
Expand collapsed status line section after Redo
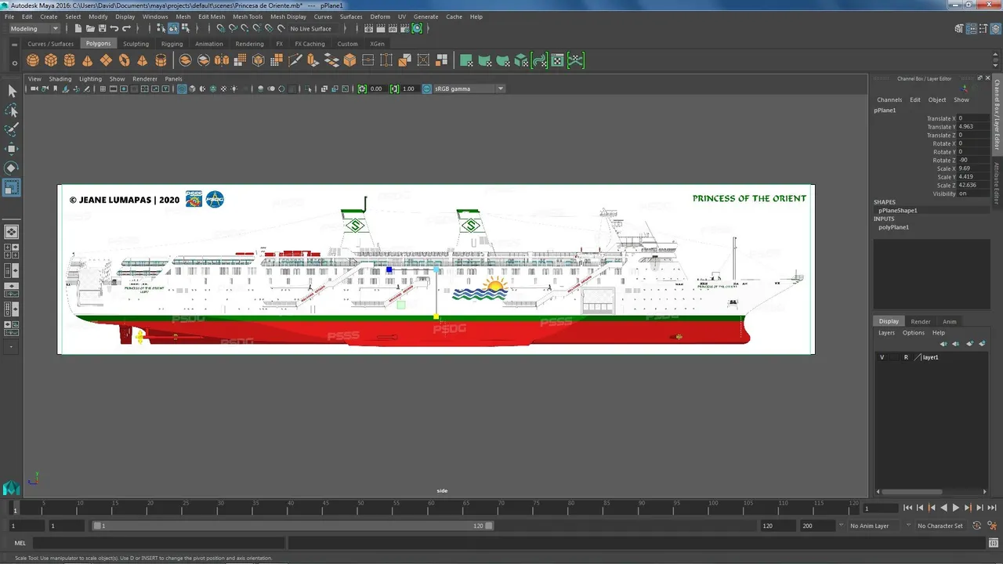point(139,28)
